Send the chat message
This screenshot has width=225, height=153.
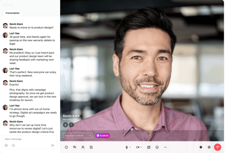point(53,145)
